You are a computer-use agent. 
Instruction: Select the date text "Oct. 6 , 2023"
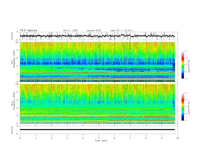[70, 30]
